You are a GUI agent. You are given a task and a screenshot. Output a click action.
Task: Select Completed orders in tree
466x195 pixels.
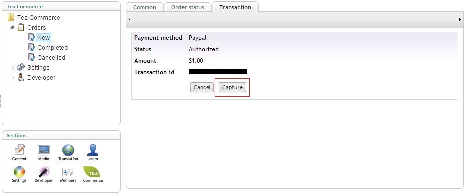[x=52, y=48]
